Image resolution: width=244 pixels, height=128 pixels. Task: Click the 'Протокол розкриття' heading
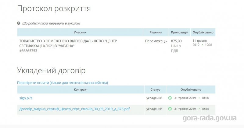pyautogui.click(x=54, y=9)
